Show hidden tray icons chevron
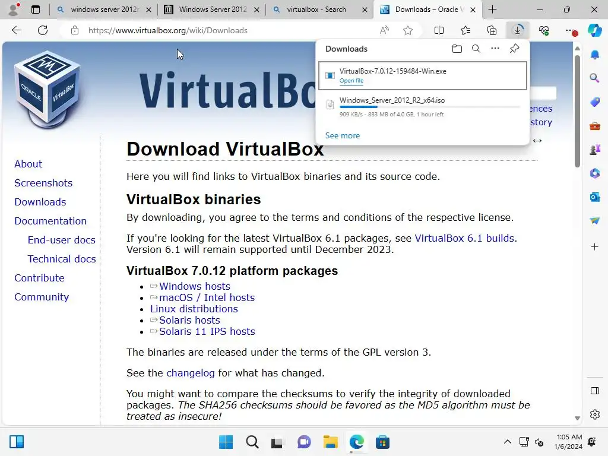Viewport: 608px width, 456px height. click(x=507, y=442)
